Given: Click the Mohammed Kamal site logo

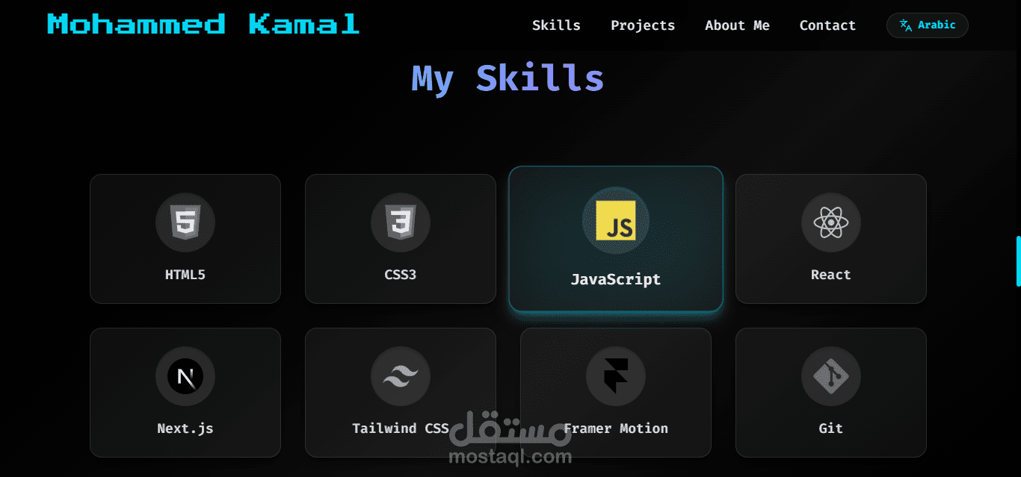Looking at the screenshot, I should (203, 24).
